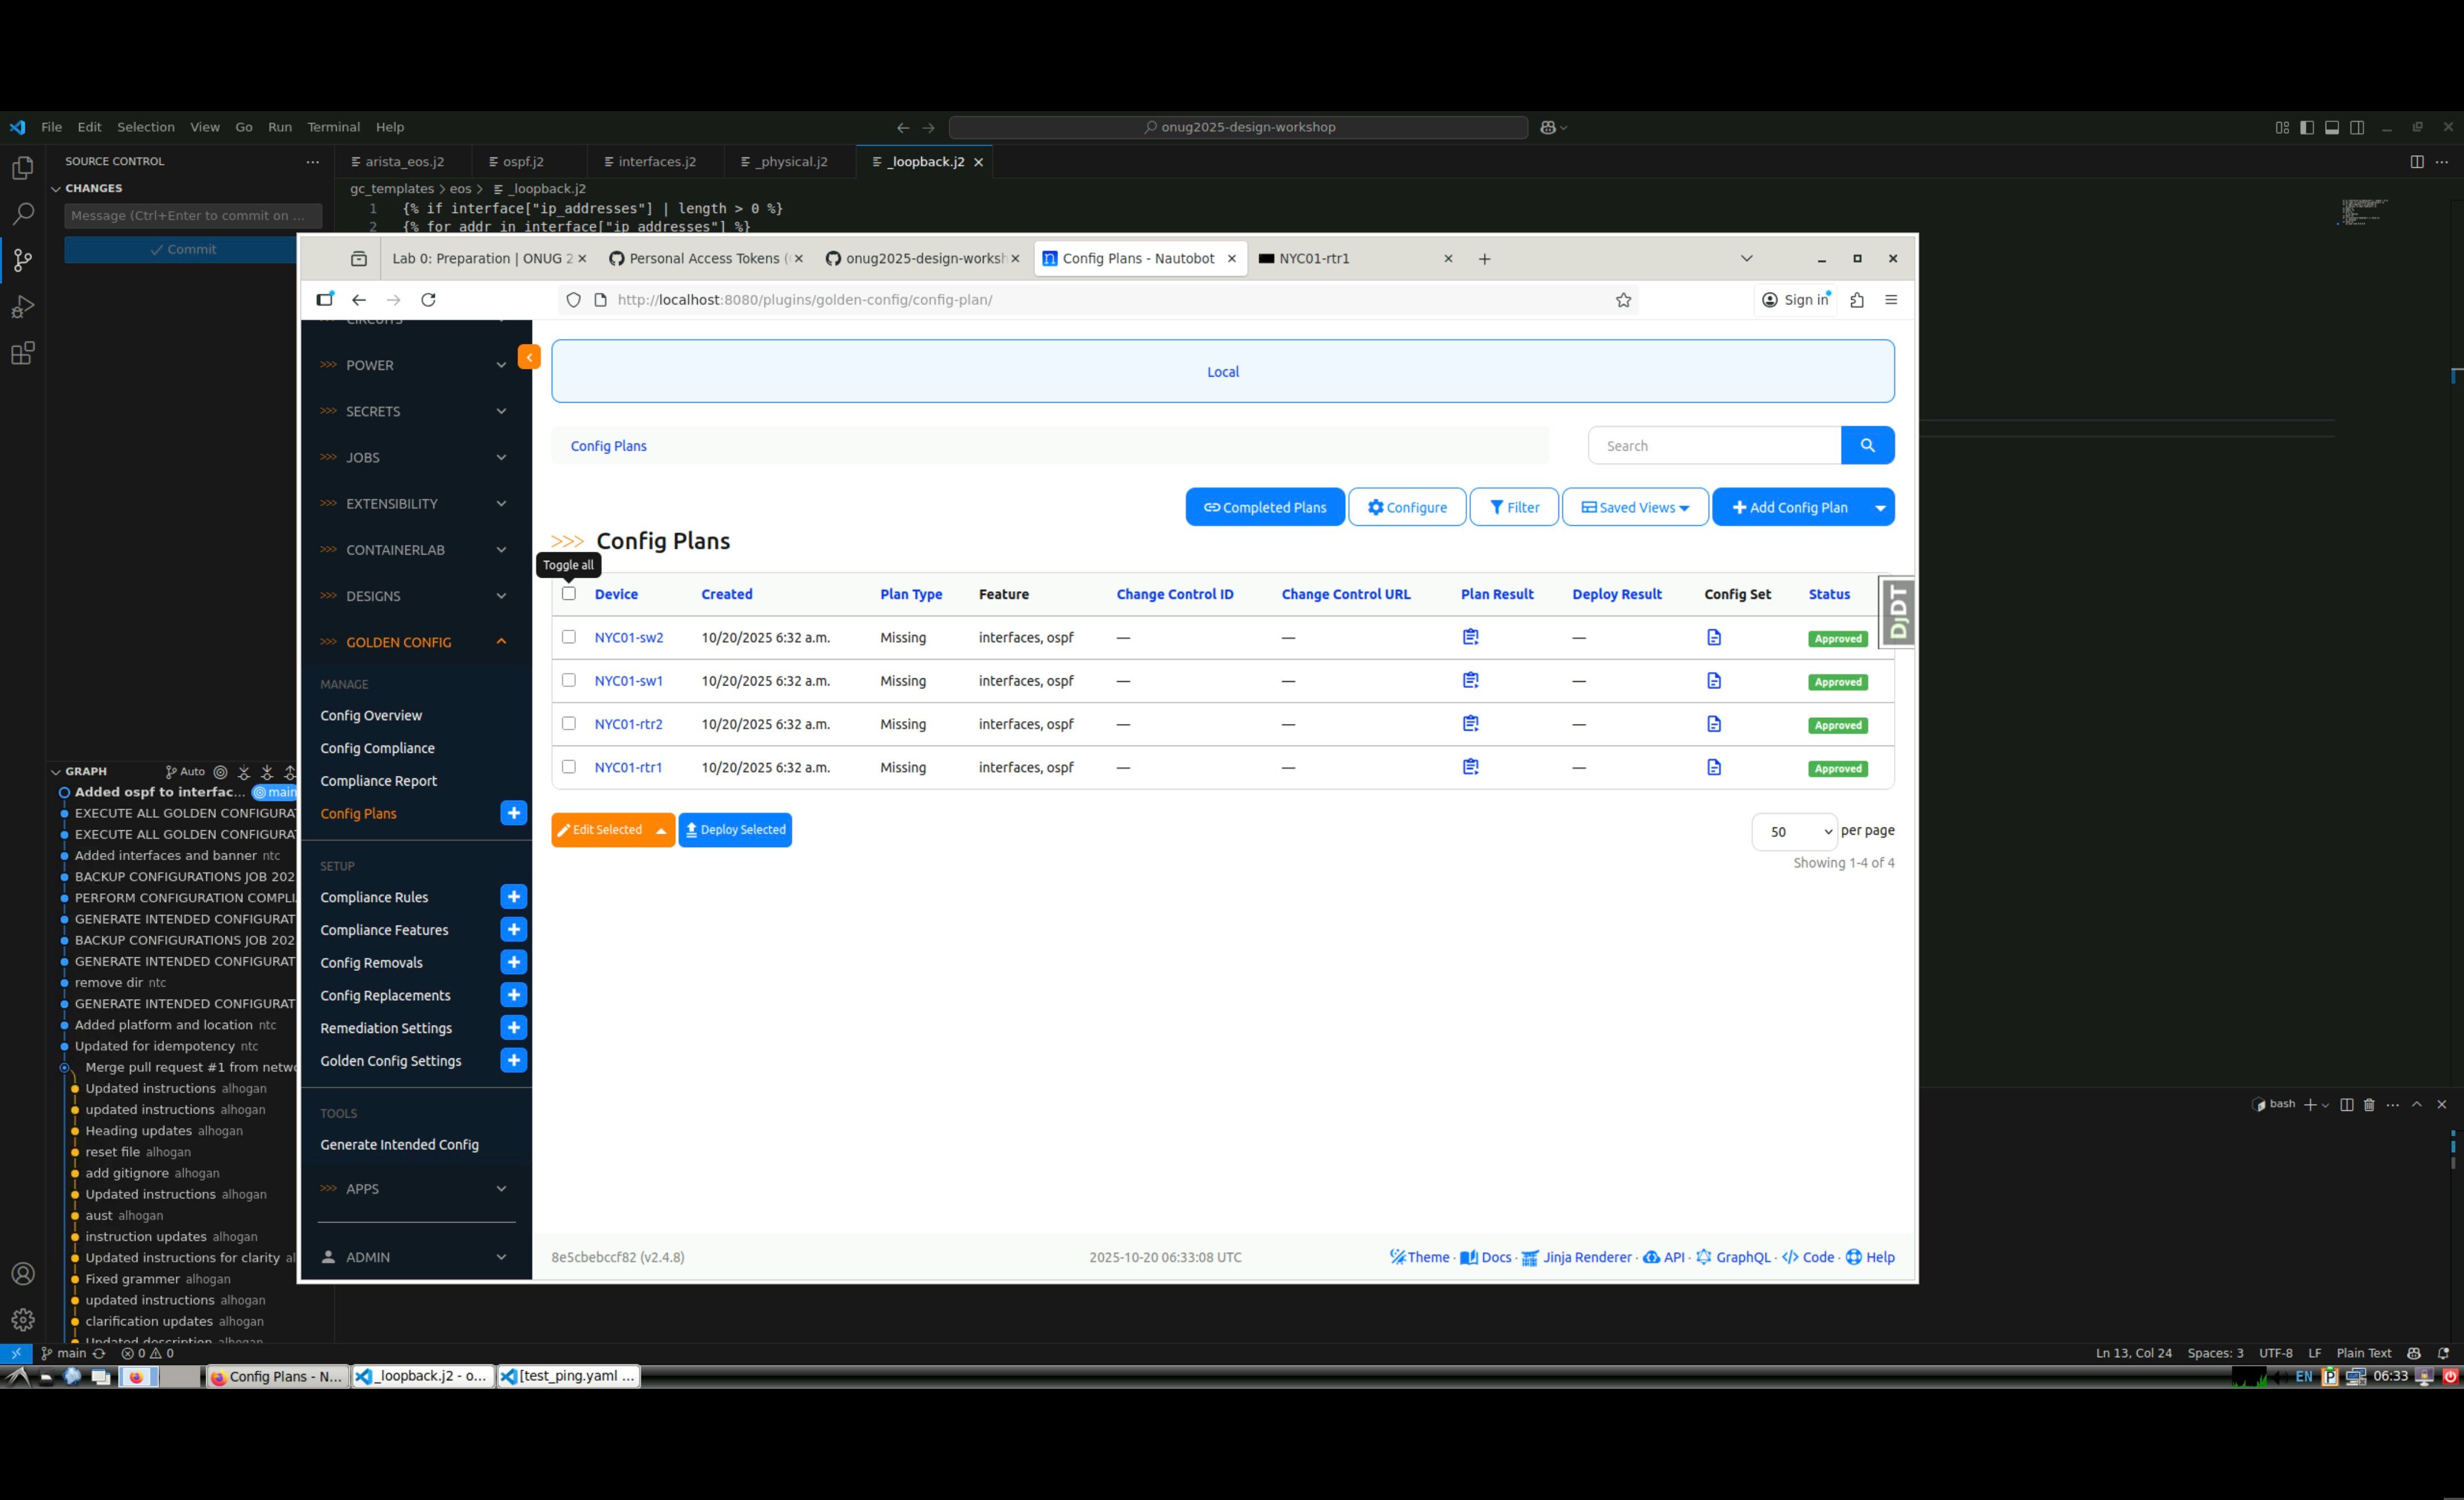2464x1500 pixels.
Task: Open the Config Compliance sidebar link
Action: point(377,748)
